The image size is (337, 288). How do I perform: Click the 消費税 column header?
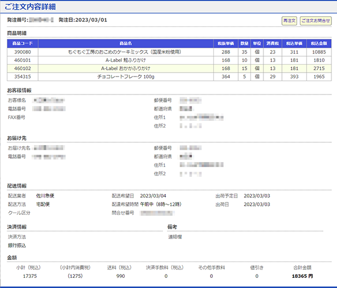(272, 43)
